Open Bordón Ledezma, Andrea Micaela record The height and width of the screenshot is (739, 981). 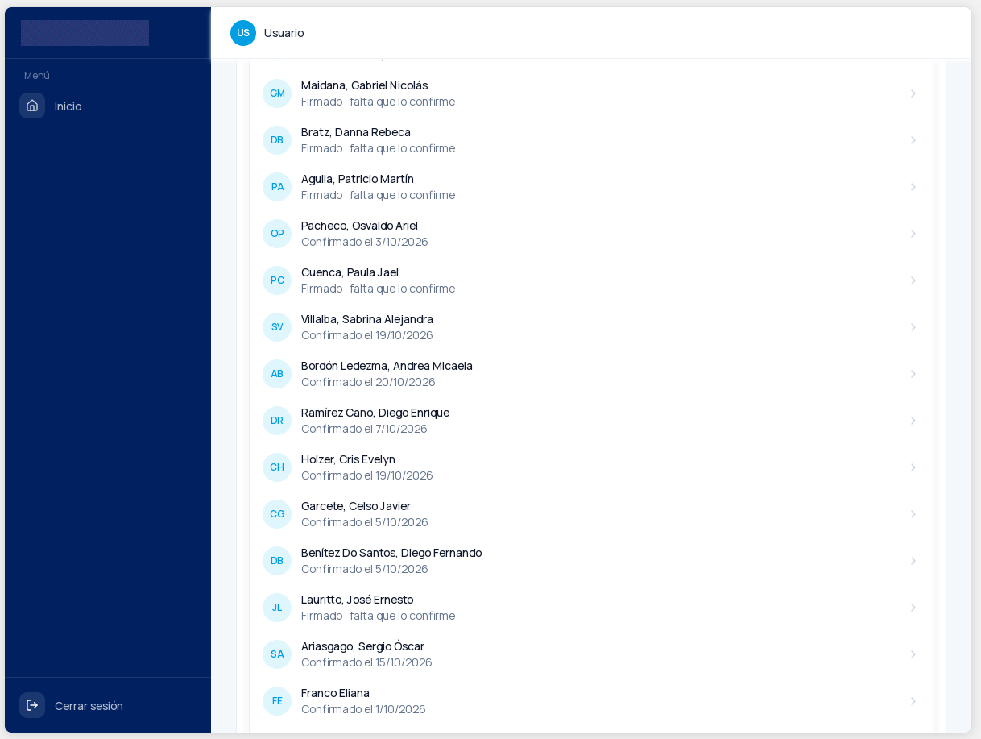[591, 374]
